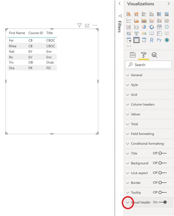Select the funnel chart visual
The width and height of the screenshot is (174, 216).
[x=136, y=33]
